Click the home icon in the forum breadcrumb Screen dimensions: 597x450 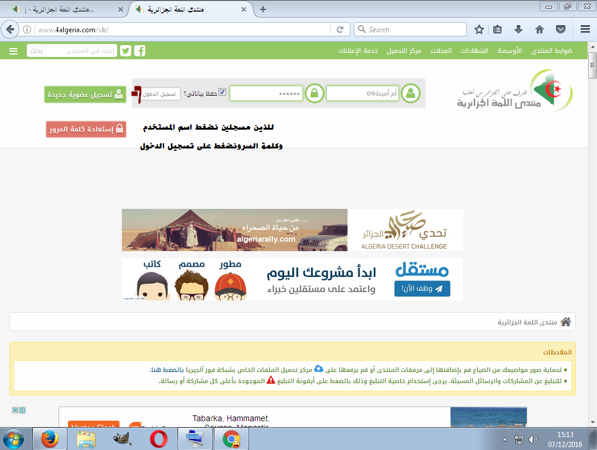tap(565, 322)
